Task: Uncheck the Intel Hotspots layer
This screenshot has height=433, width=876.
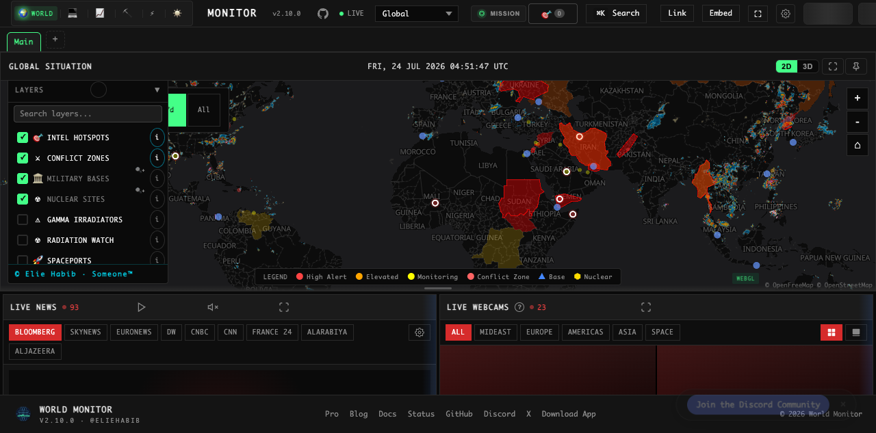Action: tap(23, 137)
